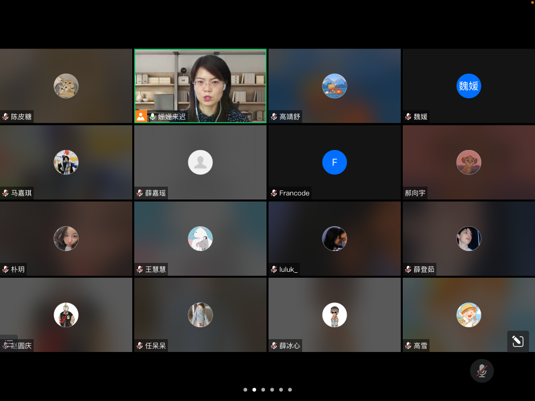Image resolution: width=535 pixels, height=401 pixels.
Task: Click the default gray avatar of 薛嘉瑶
Action: pyautogui.click(x=200, y=162)
